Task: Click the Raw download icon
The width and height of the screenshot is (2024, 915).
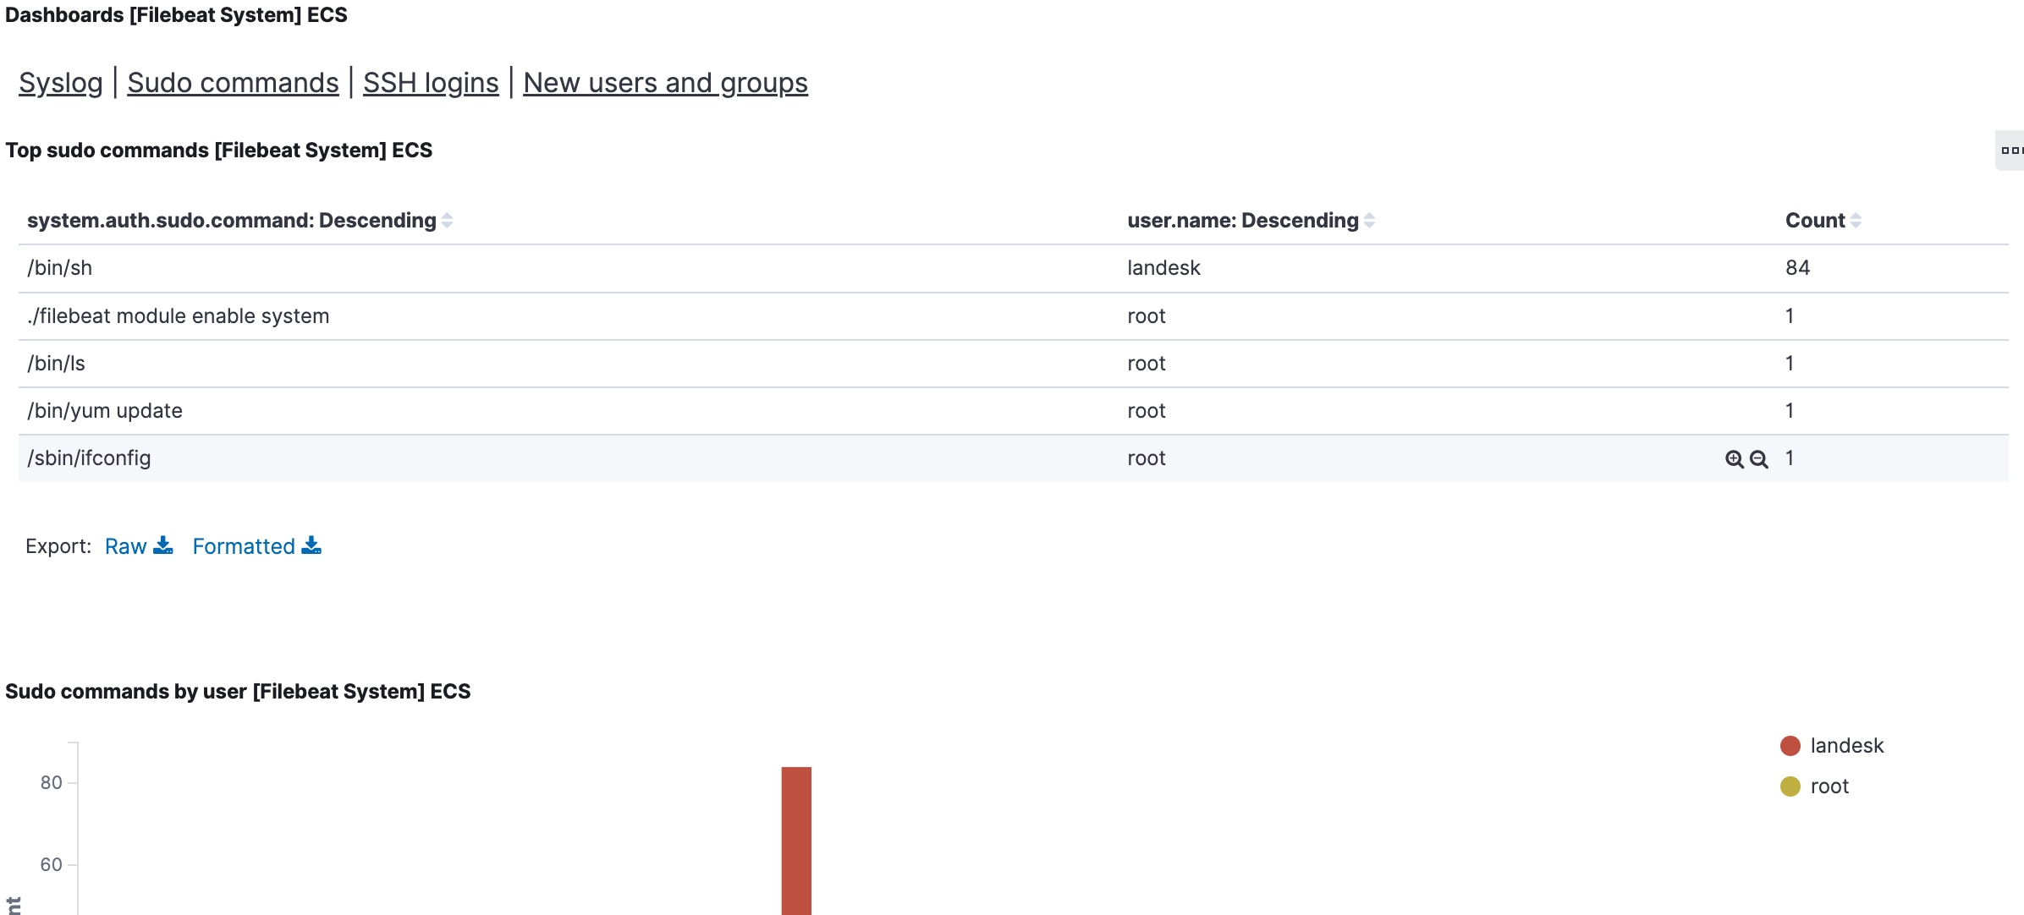Action: tap(163, 545)
